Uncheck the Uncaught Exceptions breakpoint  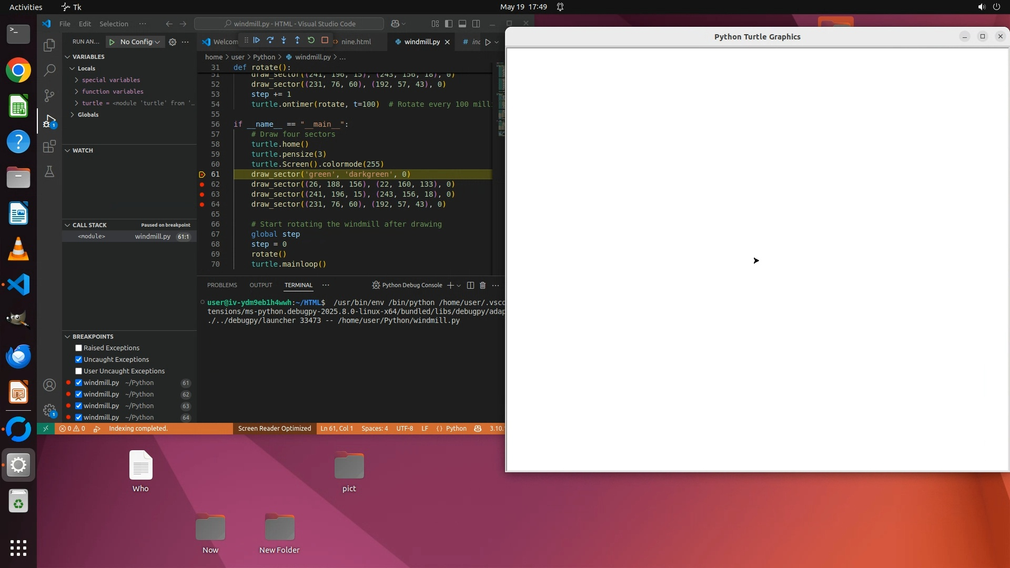pyautogui.click(x=78, y=360)
